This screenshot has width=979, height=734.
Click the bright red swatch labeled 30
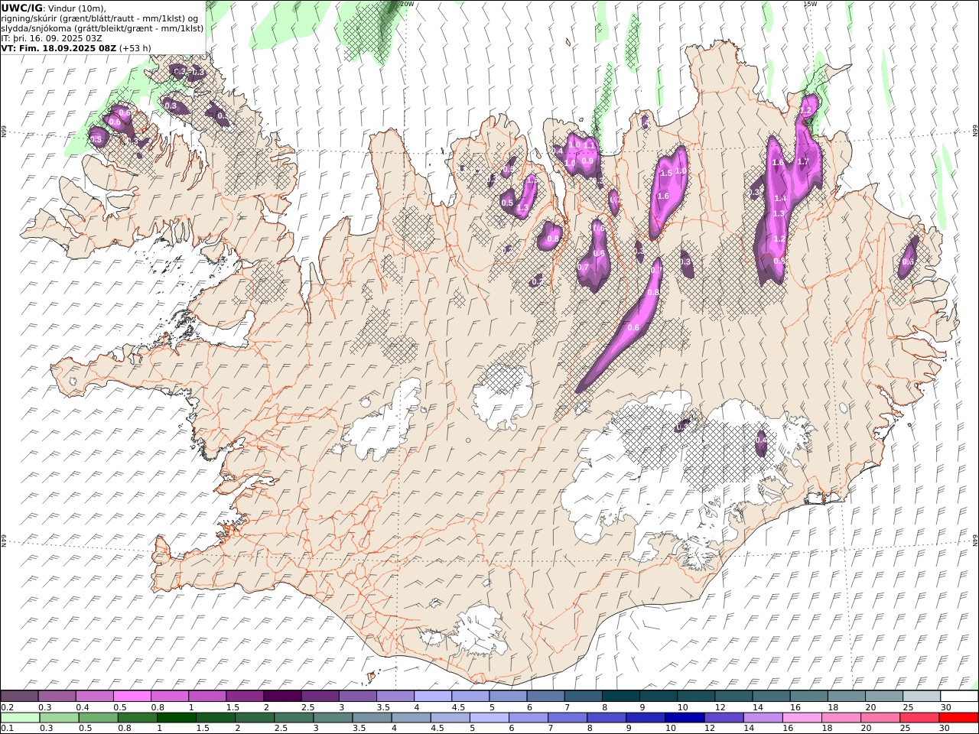pyautogui.click(x=958, y=718)
